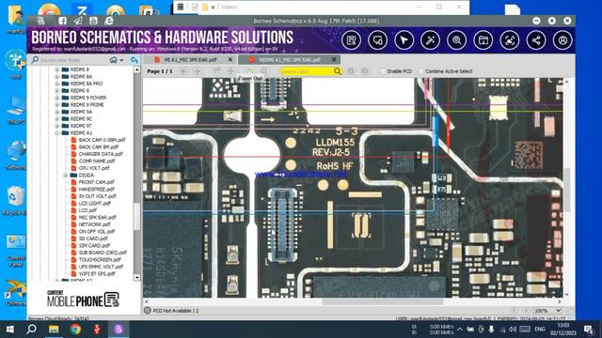Click the Borneo logo icon in title bar
This screenshot has height=338, width=602.
[41, 21]
